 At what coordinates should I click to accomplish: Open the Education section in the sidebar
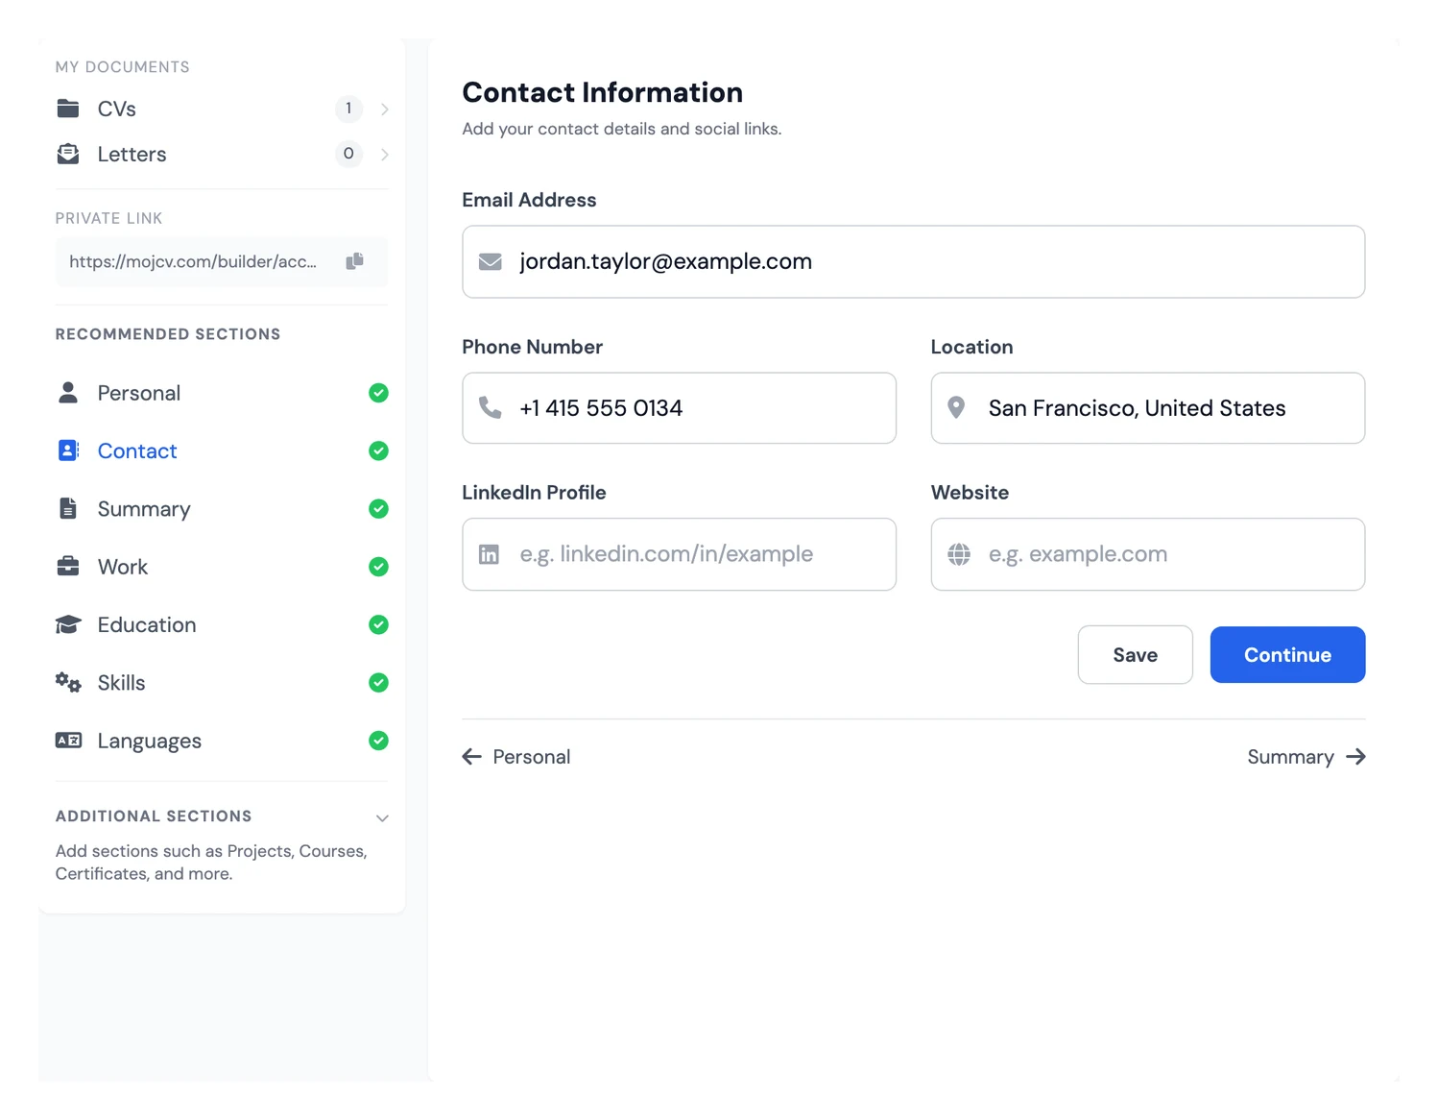(x=222, y=624)
